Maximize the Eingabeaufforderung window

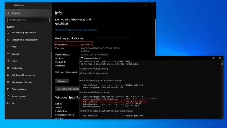pos(213,58)
